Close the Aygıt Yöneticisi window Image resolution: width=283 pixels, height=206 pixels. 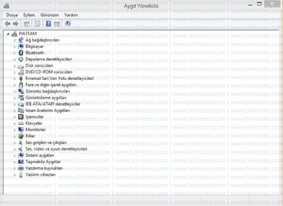(x=272, y=4)
